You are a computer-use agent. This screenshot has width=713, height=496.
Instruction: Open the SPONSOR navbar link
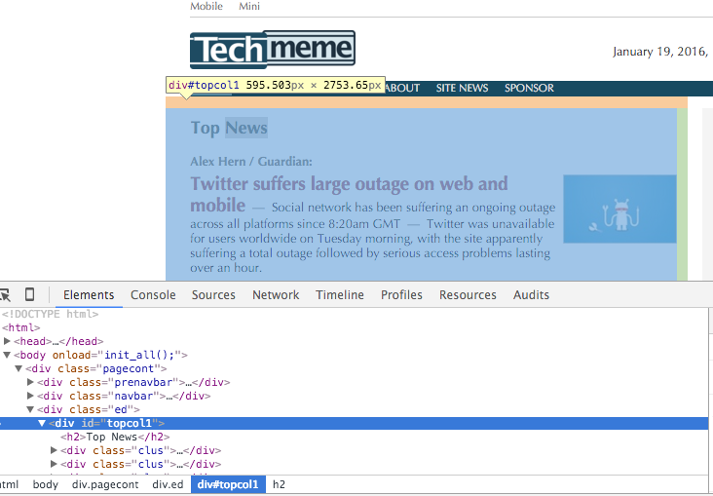(x=529, y=88)
